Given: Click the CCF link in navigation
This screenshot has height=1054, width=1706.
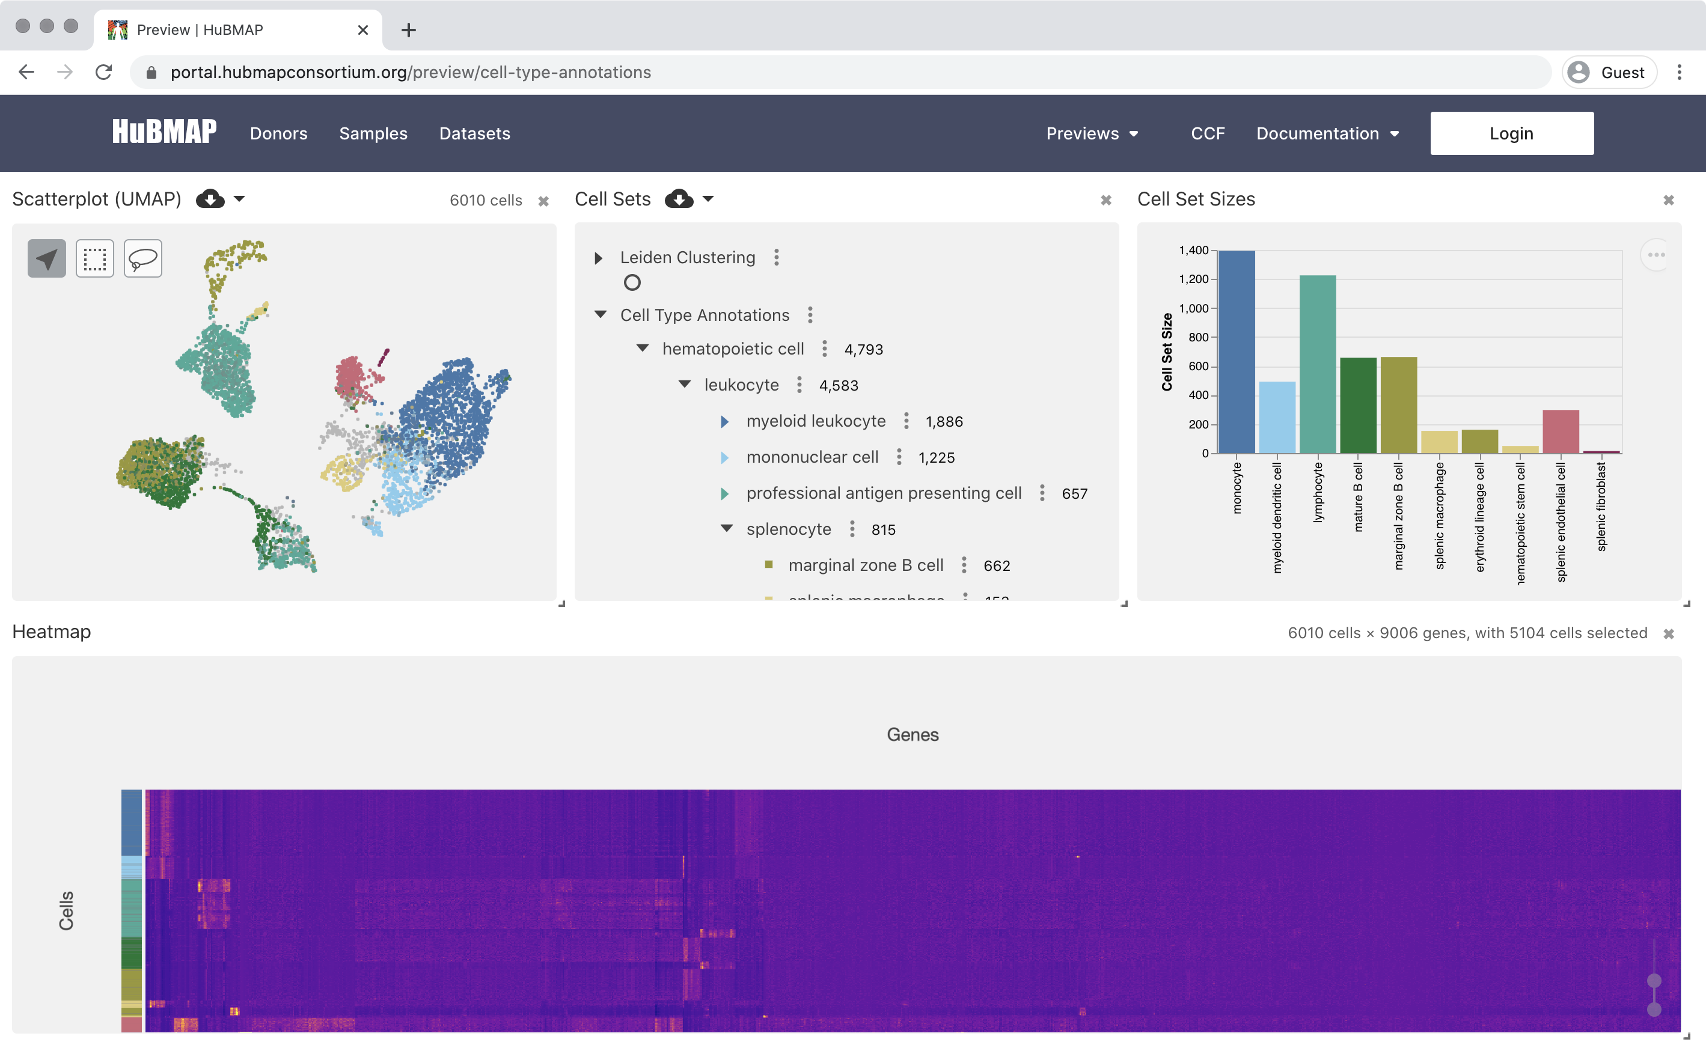Looking at the screenshot, I should (x=1208, y=133).
